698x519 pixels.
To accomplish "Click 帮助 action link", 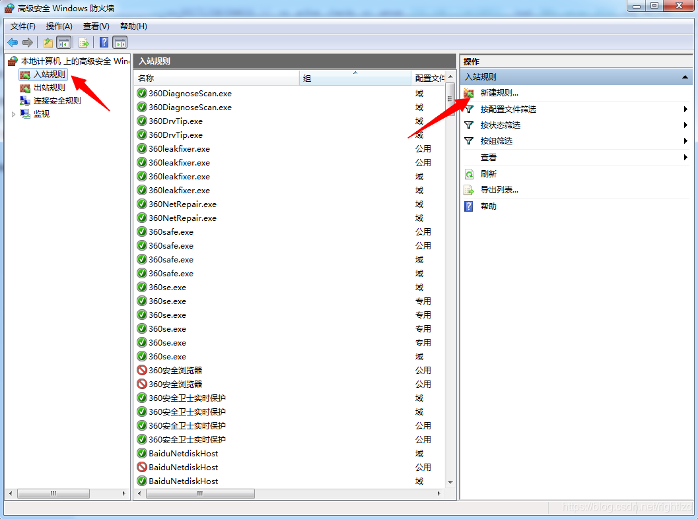I will click(488, 206).
